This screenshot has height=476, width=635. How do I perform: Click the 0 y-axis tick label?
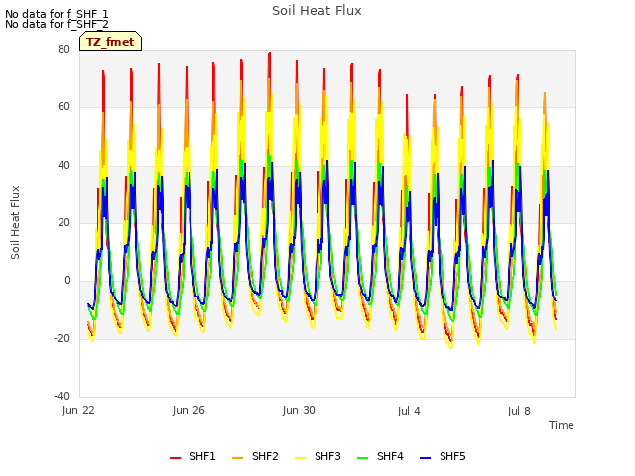click(67, 280)
